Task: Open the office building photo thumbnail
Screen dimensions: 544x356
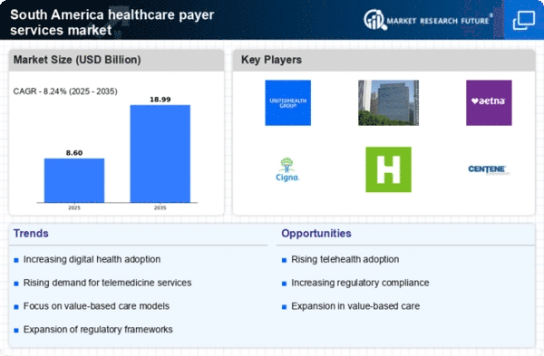Action: point(388,102)
